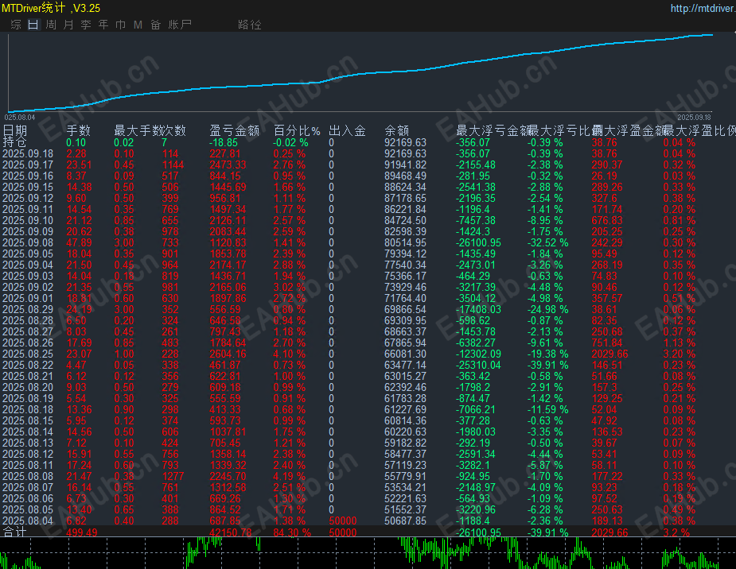Click the floating loss value -26100.95 on 2025.09.08
Image resolution: width=736 pixels, height=569 pixels.
pyautogui.click(x=478, y=243)
